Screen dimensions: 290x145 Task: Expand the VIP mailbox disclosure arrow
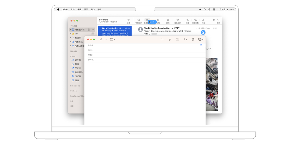70,34
